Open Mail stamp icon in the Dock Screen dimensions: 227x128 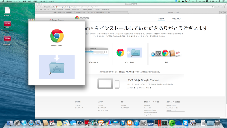(x=38, y=123)
